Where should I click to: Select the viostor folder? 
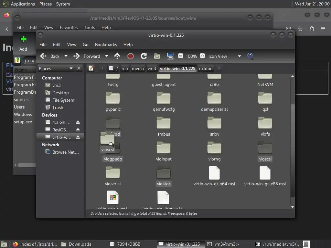(164, 176)
